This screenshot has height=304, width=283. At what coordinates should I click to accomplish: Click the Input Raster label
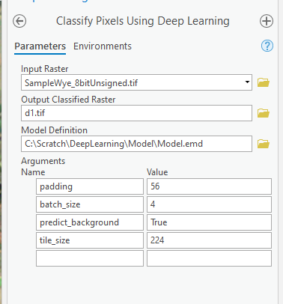45,69
